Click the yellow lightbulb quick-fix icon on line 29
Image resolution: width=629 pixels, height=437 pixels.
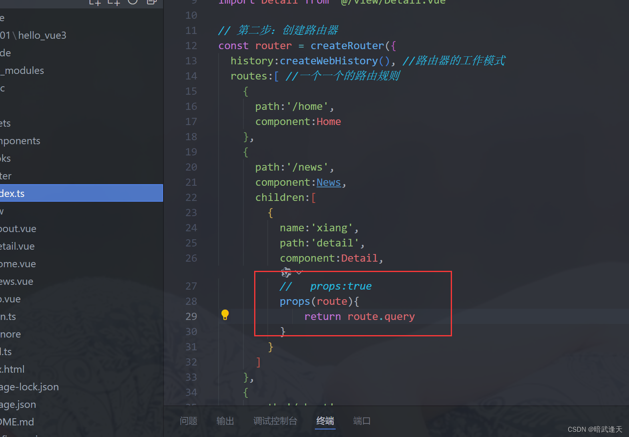tap(225, 315)
